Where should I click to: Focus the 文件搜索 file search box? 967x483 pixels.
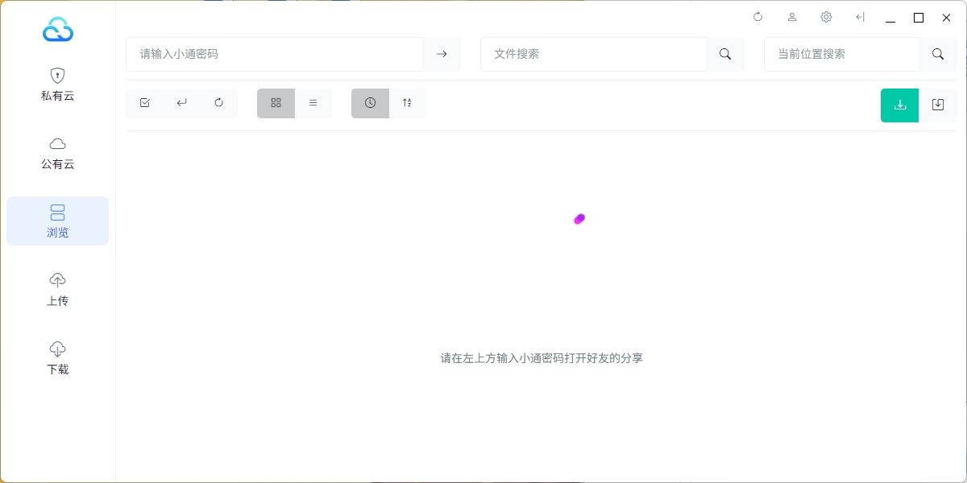point(593,54)
